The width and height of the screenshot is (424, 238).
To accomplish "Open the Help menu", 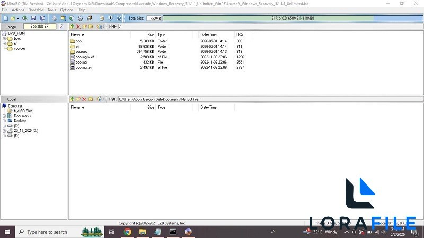I will pyautogui.click(x=82, y=10).
